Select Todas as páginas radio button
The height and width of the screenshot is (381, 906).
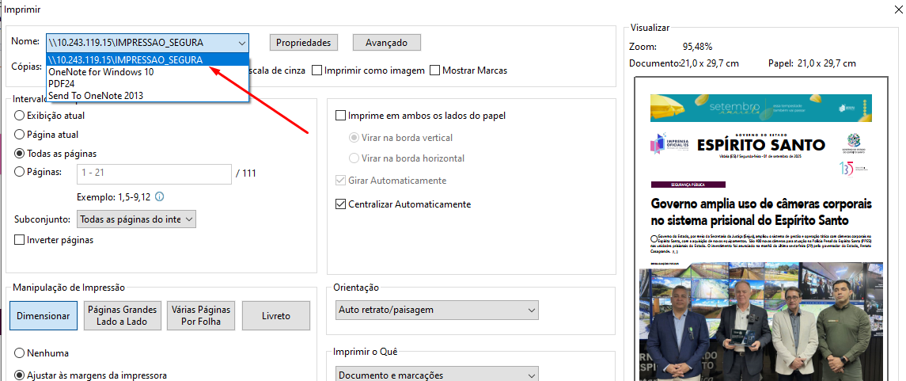[x=19, y=154]
